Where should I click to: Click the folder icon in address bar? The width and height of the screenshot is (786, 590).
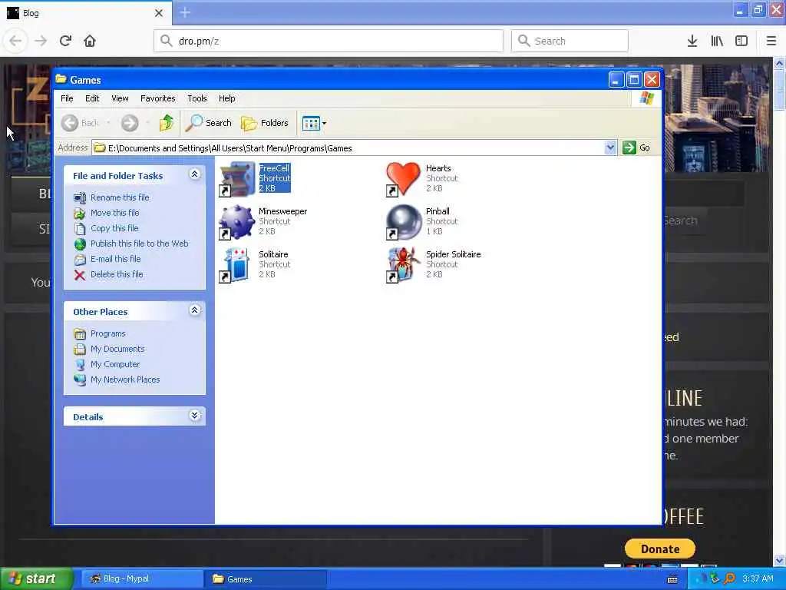[100, 147]
